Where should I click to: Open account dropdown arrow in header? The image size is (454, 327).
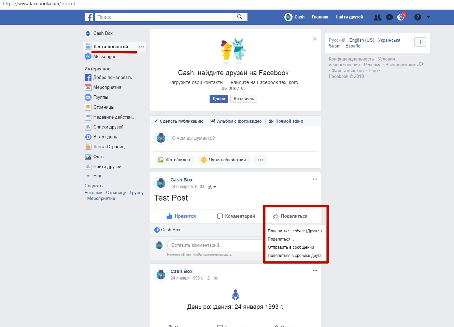point(428,17)
